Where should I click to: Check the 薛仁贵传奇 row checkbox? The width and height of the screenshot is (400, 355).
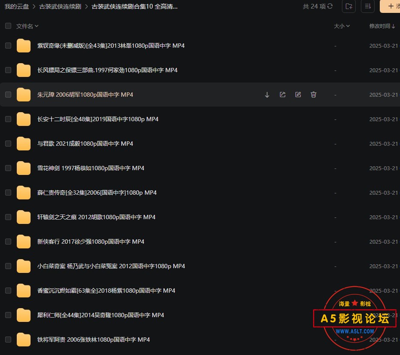tap(8, 193)
